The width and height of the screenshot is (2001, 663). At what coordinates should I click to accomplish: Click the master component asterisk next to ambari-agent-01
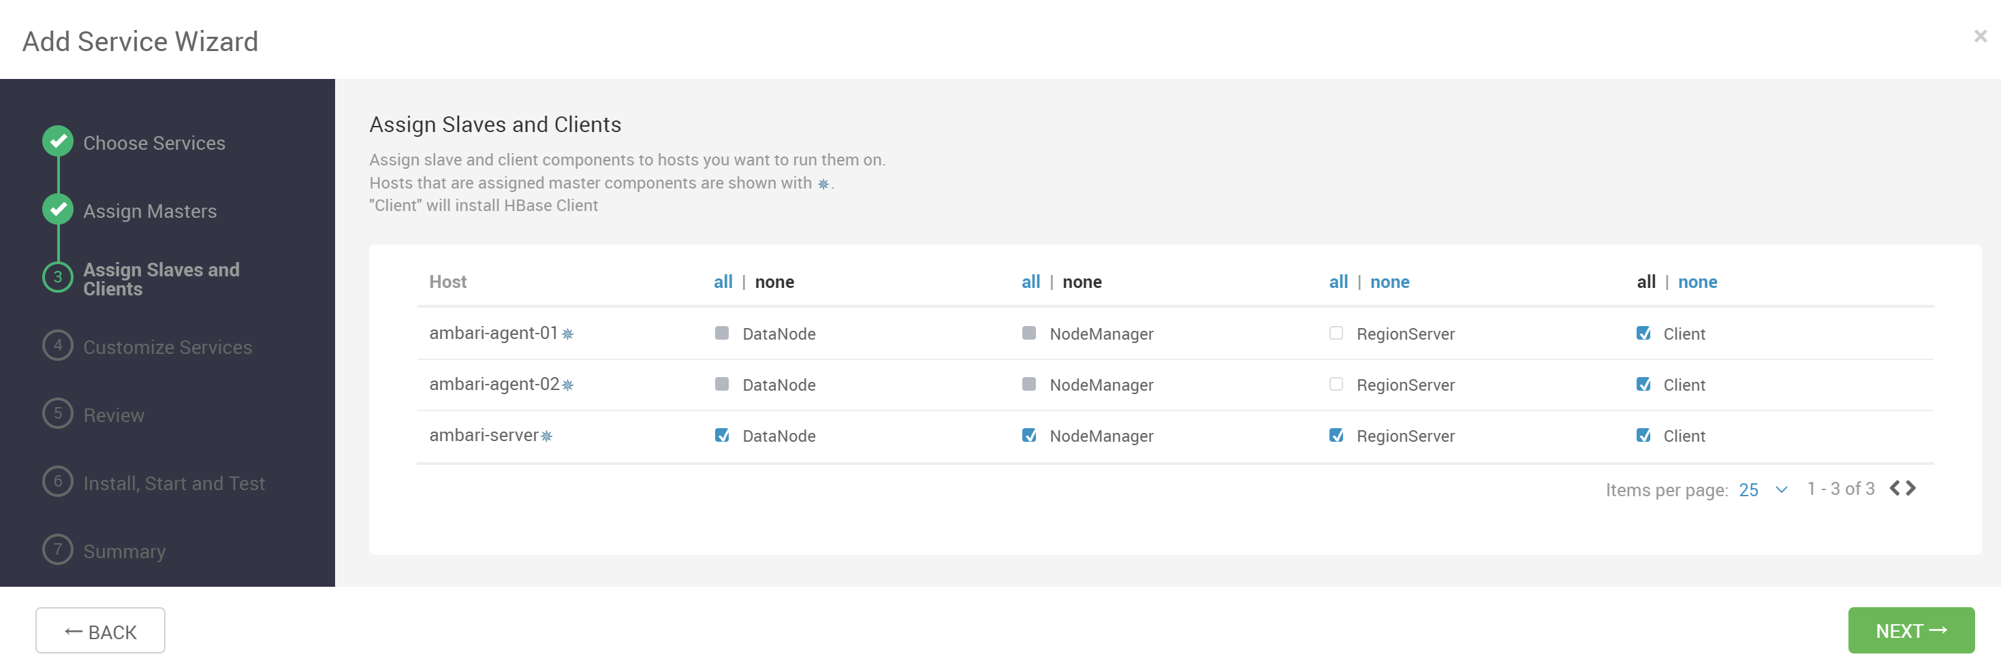click(x=568, y=335)
